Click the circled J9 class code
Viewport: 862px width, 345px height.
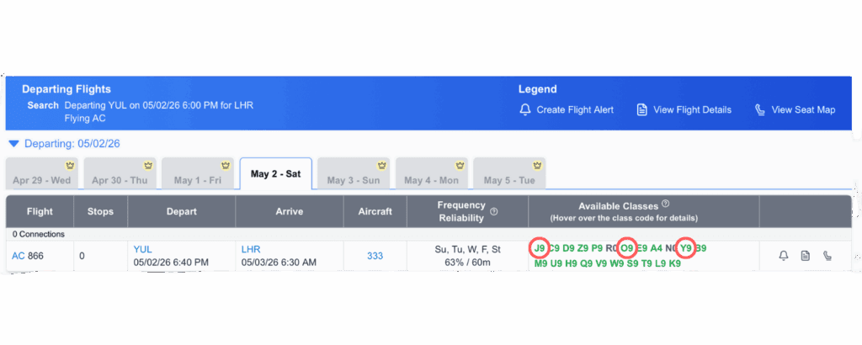click(x=540, y=248)
